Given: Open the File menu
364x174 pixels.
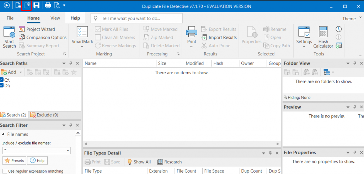Looking at the screenshot, I should pyautogui.click(x=10, y=18).
